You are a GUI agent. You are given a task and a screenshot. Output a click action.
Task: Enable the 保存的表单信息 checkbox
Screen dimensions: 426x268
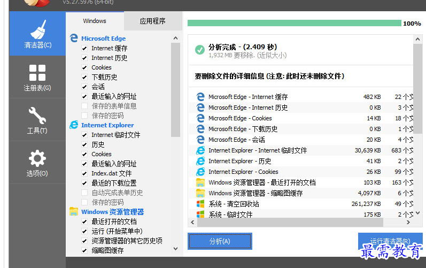point(84,106)
